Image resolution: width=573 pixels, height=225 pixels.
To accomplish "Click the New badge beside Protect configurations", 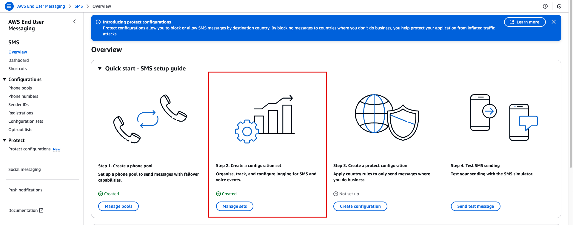I will (57, 149).
